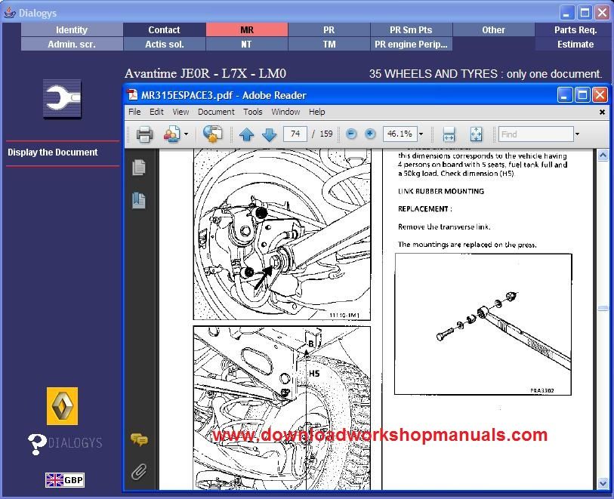Select the Contact tab in Dialogys
Image resolution: width=614 pixels, height=499 pixels.
[164, 29]
